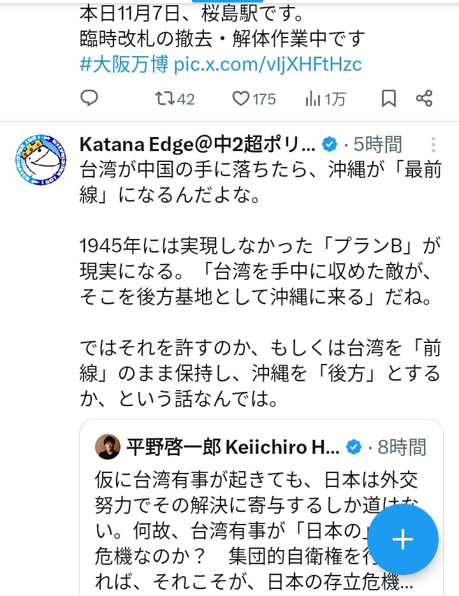Bookmark the Sakurajima station tweet
This screenshot has width=459, height=596.
(x=388, y=98)
